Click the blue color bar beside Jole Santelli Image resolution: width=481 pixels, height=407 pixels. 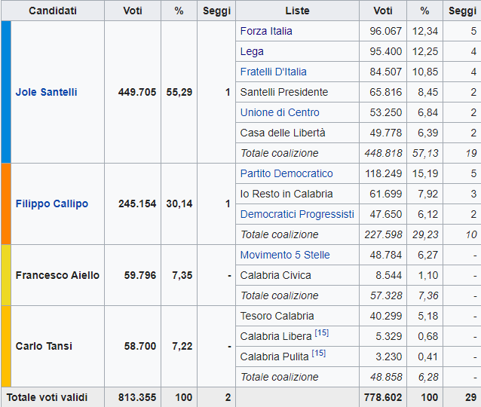6,92
